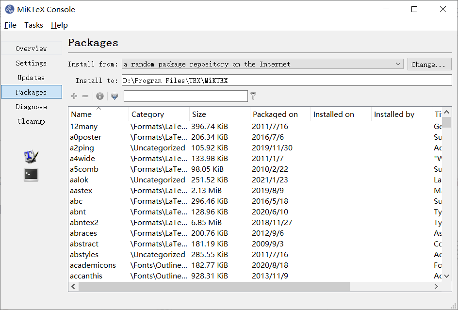Select the abnt package
Screen dimensions: 458x310
[x=256, y=212]
